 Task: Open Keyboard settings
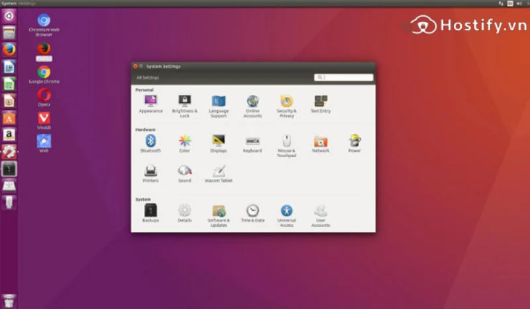252,144
